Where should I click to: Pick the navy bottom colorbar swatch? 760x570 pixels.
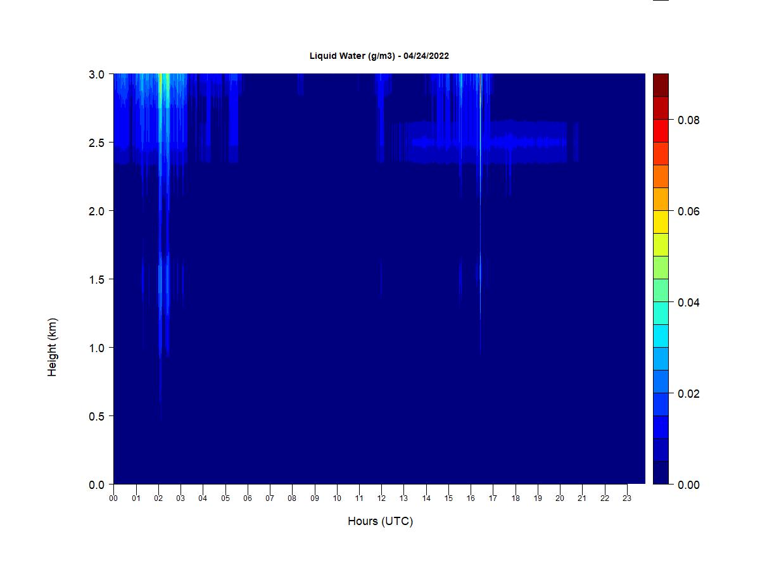661,473
